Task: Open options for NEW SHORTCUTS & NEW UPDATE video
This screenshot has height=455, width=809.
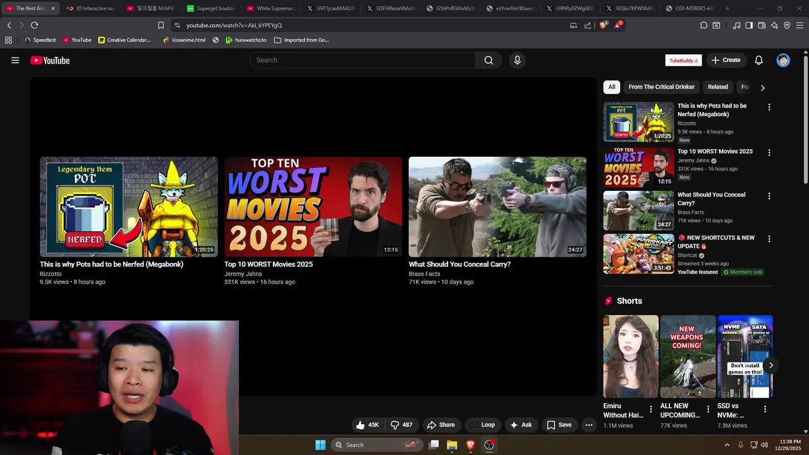Action: click(769, 239)
